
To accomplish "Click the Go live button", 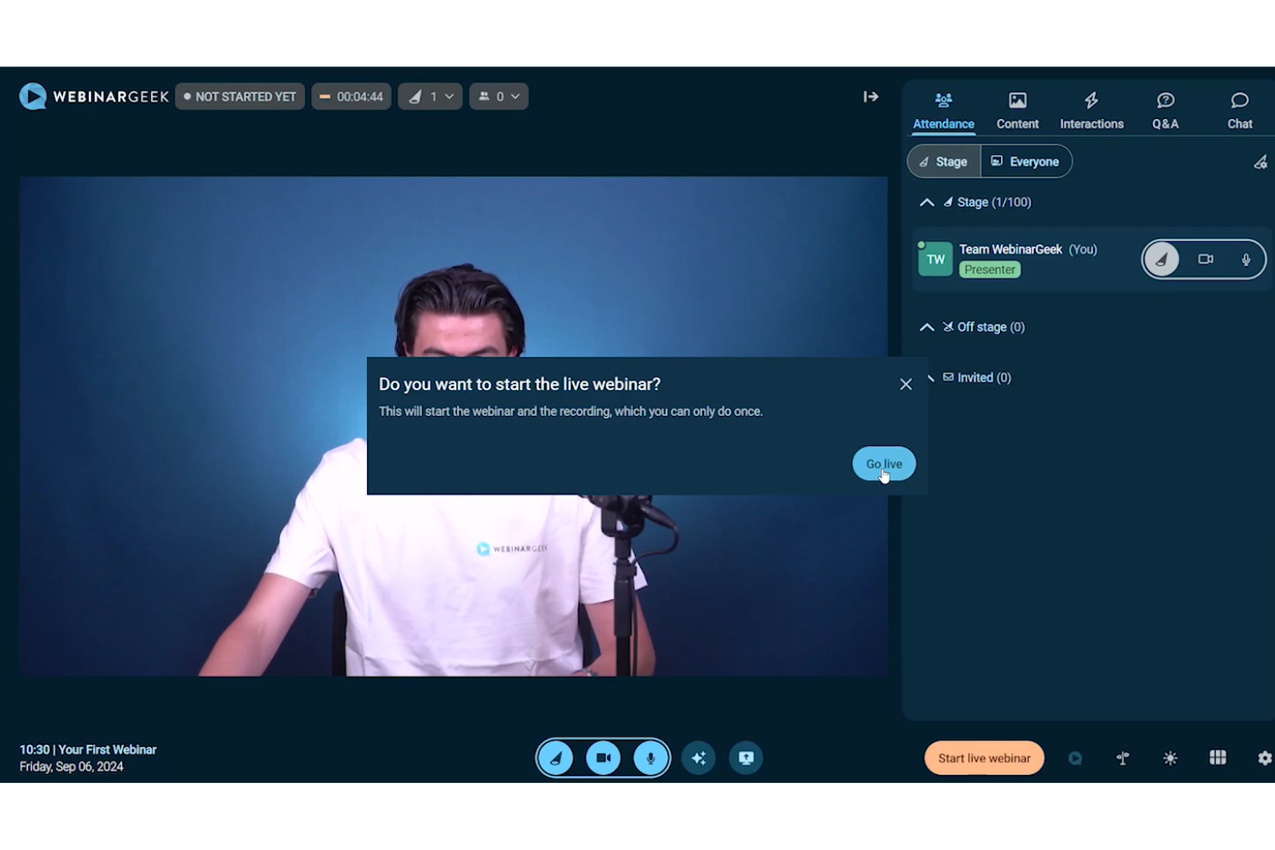I will (x=883, y=463).
